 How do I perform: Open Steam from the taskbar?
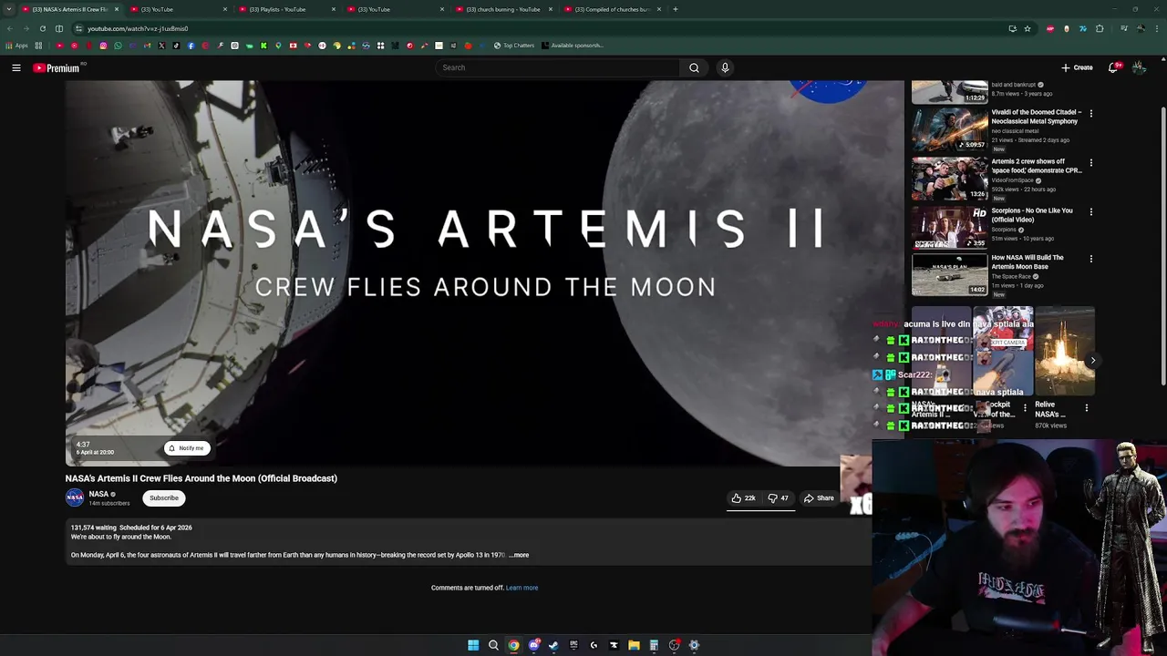pos(553,645)
